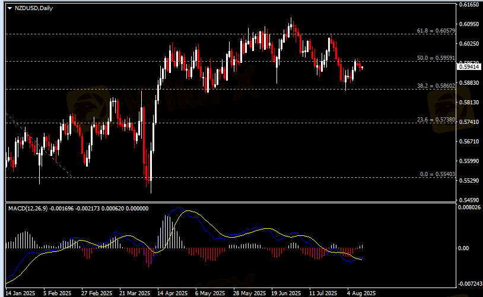The width and height of the screenshot is (483, 297).
Task: Click the 0.008026 MACD scale value
Action: (470, 207)
